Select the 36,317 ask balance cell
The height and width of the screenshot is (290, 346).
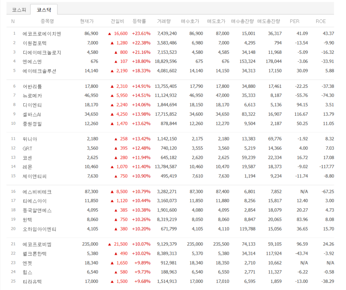tap(275, 34)
